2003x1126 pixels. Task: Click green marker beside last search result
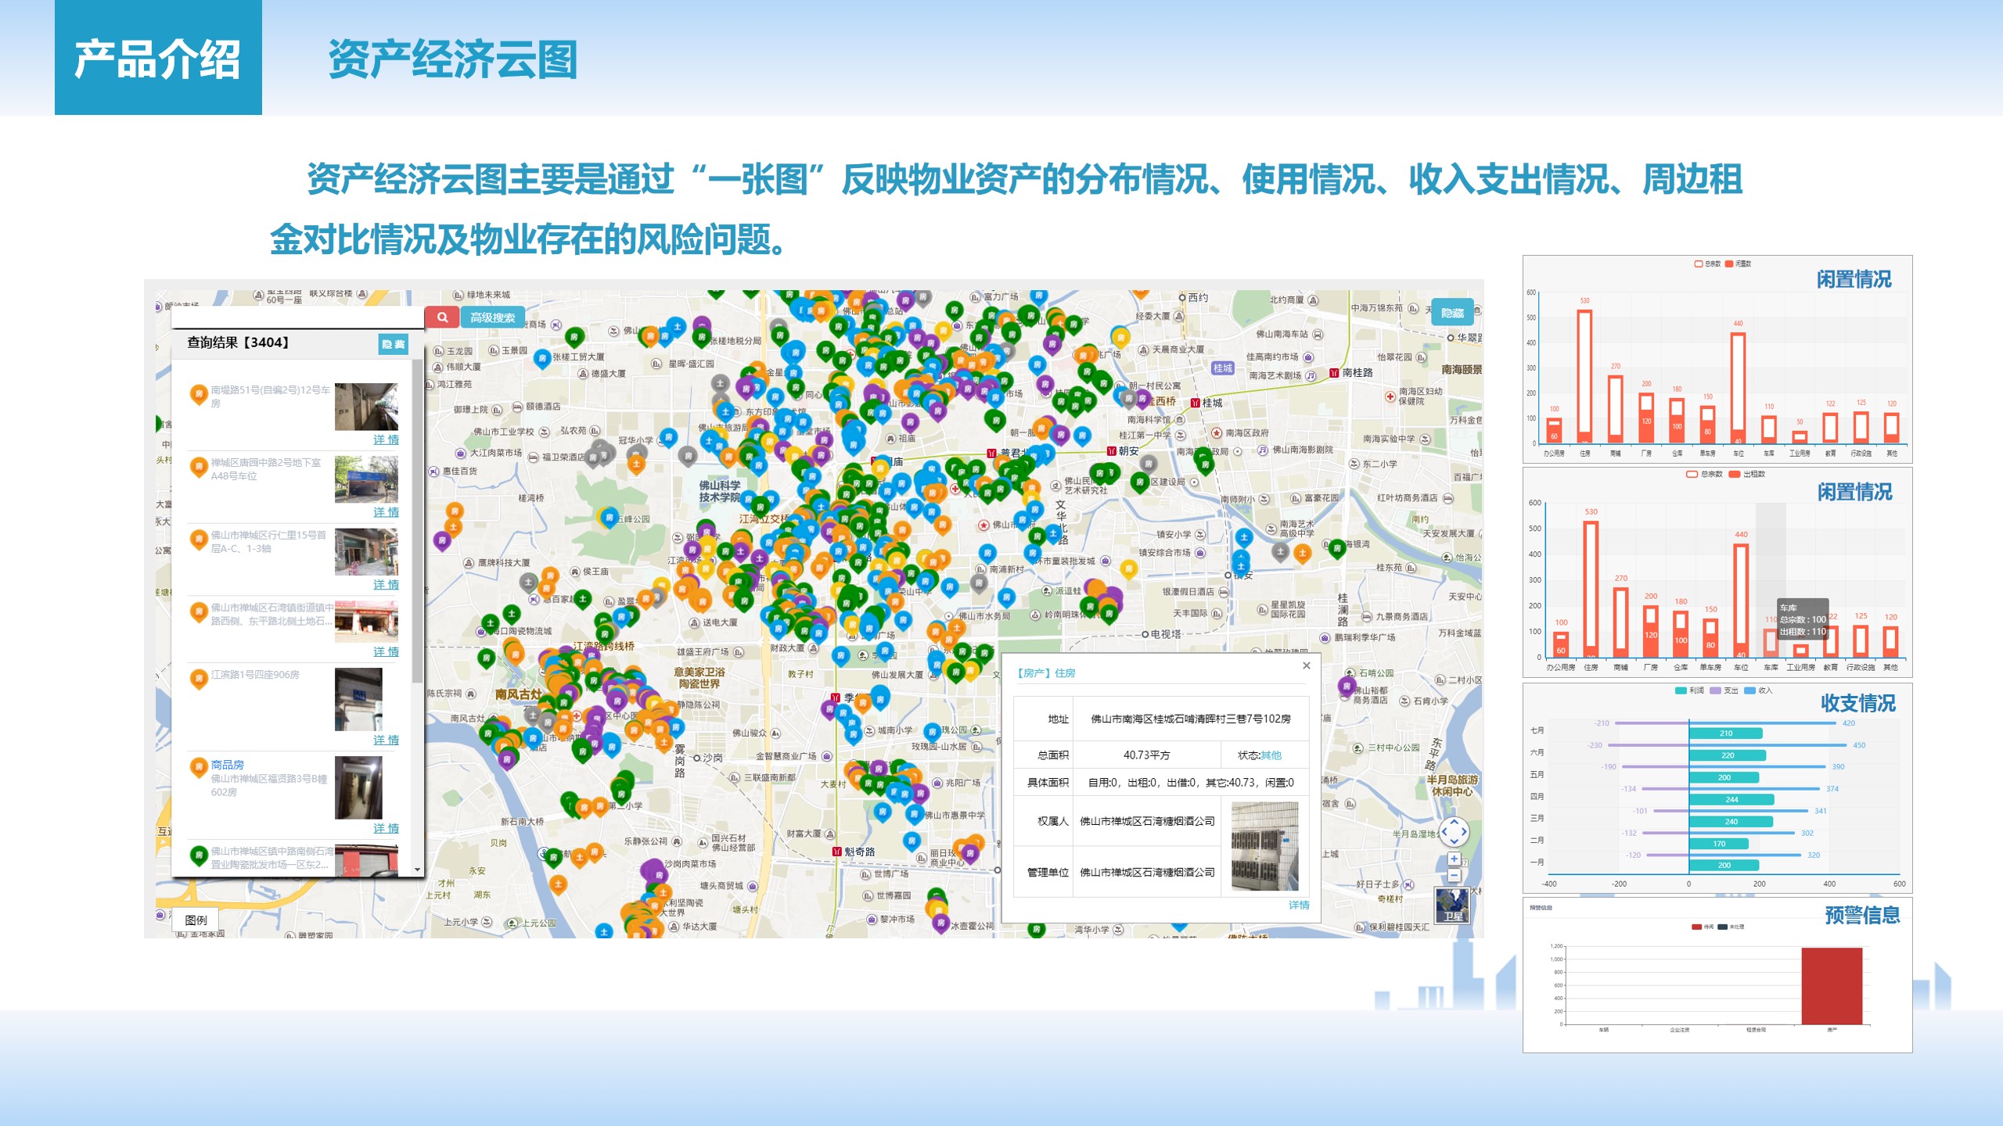(x=199, y=855)
